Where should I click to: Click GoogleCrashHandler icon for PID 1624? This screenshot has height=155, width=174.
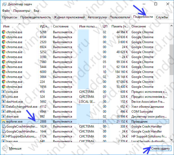pyautogui.click(x=4, y=127)
